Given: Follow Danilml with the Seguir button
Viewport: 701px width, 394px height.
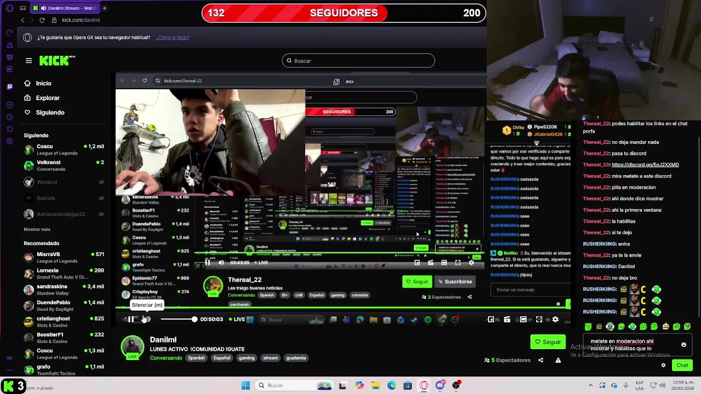Looking at the screenshot, I should point(548,342).
